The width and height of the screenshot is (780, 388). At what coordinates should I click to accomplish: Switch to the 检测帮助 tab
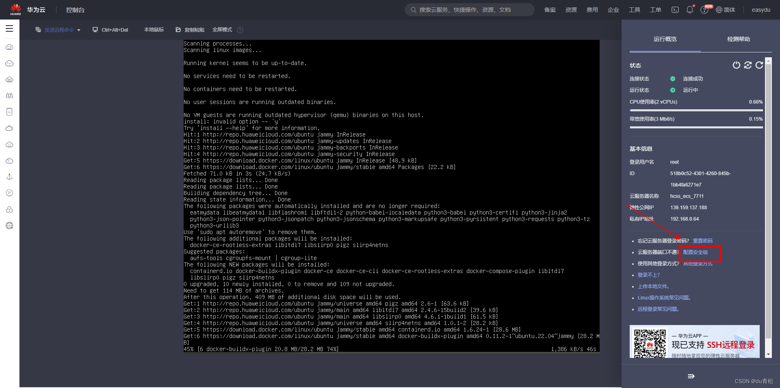click(x=739, y=39)
